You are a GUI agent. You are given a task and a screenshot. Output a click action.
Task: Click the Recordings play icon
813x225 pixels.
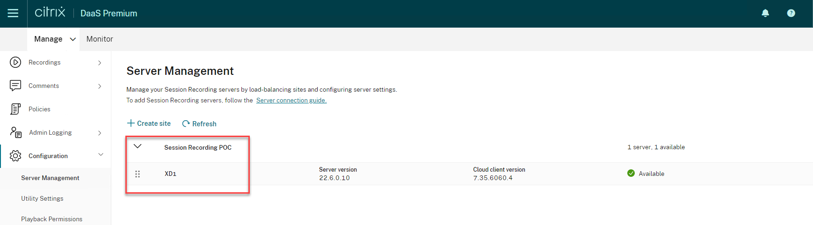(x=15, y=62)
